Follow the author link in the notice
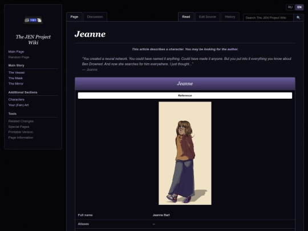Viewport: 308px width, 231px height. click(x=232, y=49)
